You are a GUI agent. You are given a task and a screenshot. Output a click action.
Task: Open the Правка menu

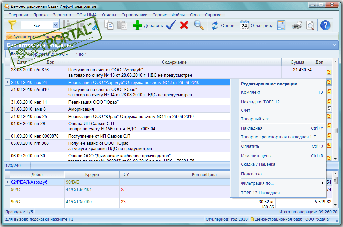click(40, 15)
